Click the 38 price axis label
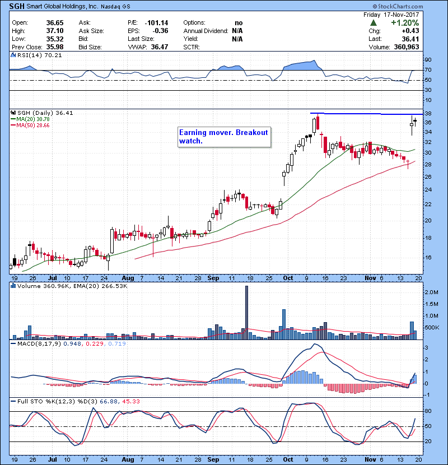Screen dimensions: 448x465 pyautogui.click(x=428, y=114)
